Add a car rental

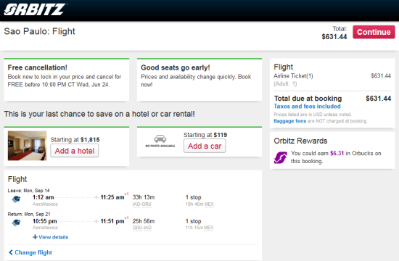[x=205, y=146]
